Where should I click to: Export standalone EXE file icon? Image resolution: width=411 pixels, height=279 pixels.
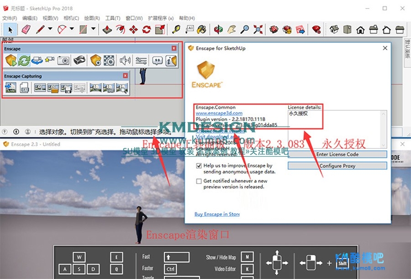tap(24, 88)
